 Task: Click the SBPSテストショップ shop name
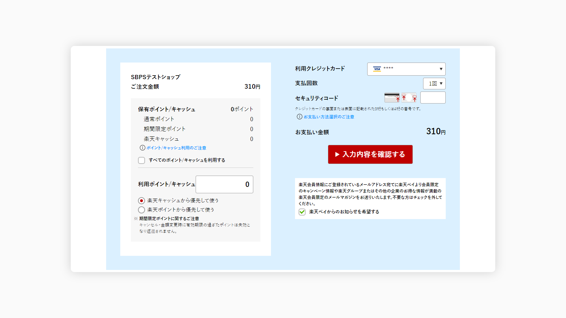click(x=156, y=77)
